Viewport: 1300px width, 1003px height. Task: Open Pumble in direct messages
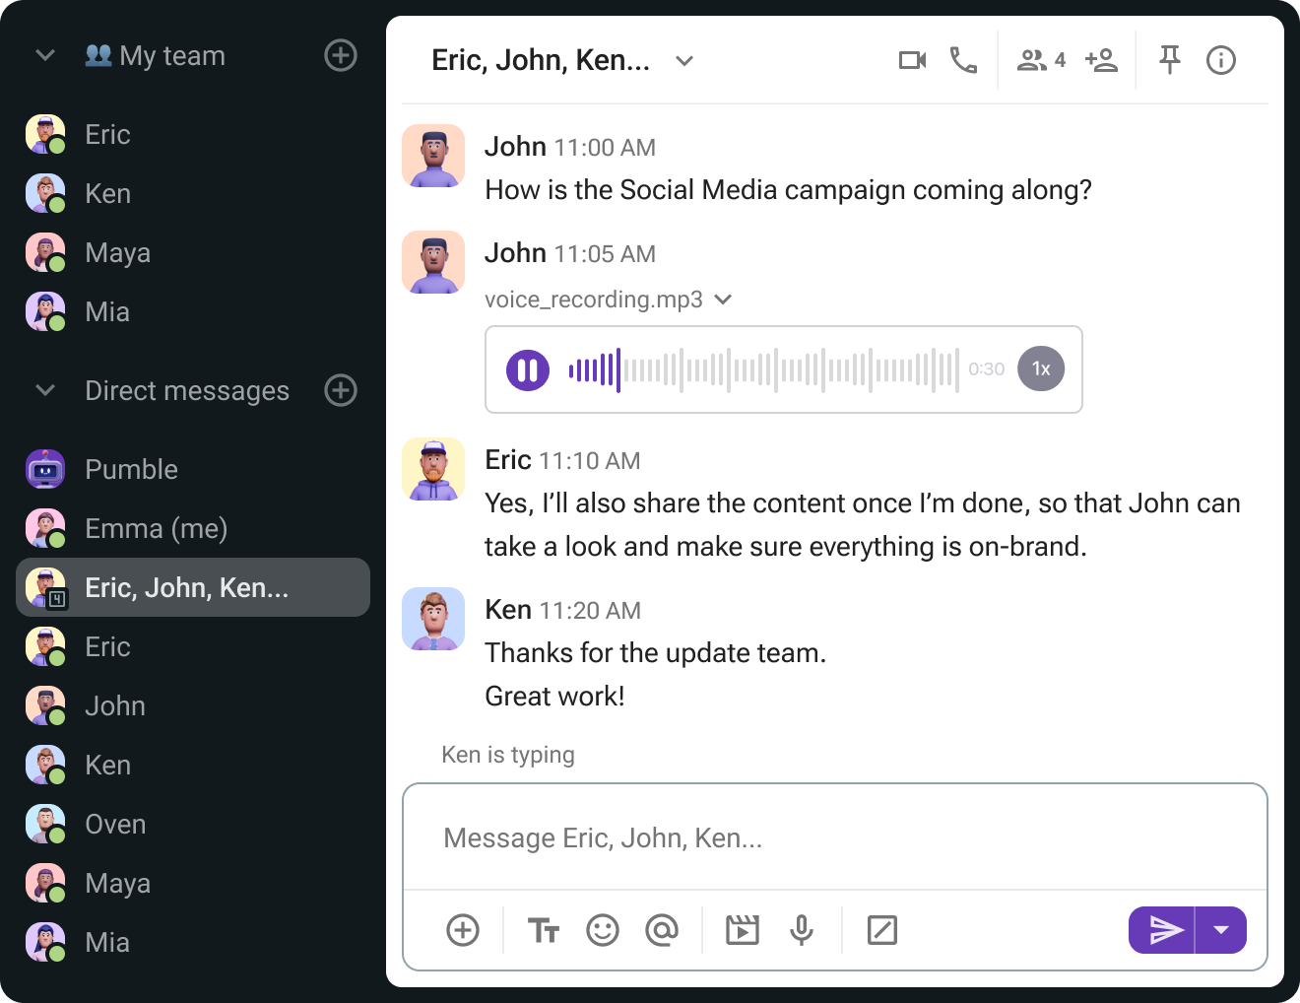click(x=131, y=470)
